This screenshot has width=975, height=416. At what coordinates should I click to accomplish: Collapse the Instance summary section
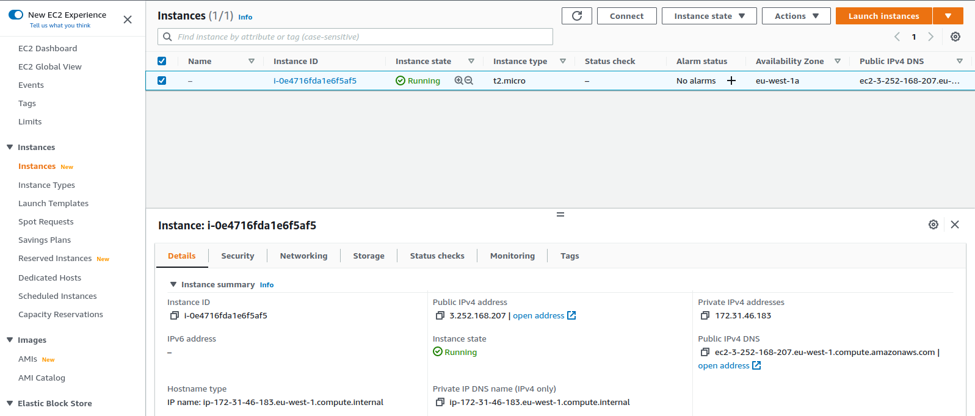(x=173, y=284)
